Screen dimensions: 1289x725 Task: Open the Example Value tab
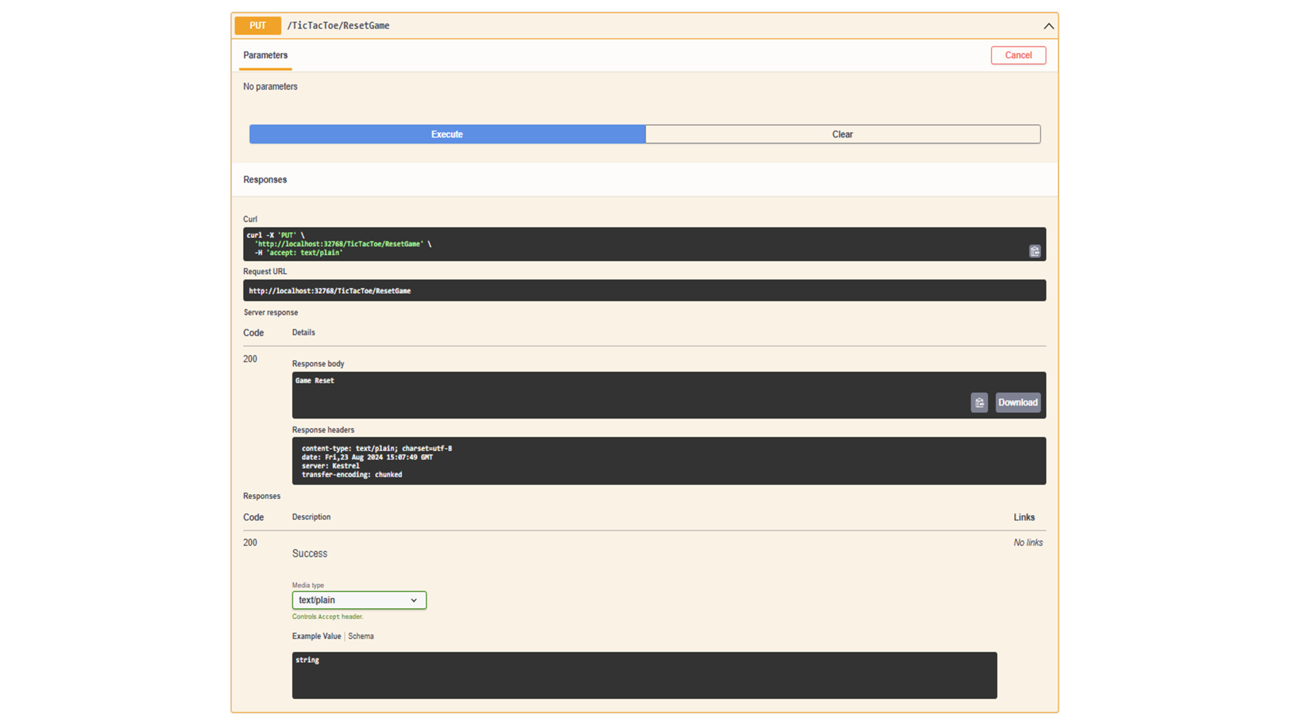click(x=316, y=636)
